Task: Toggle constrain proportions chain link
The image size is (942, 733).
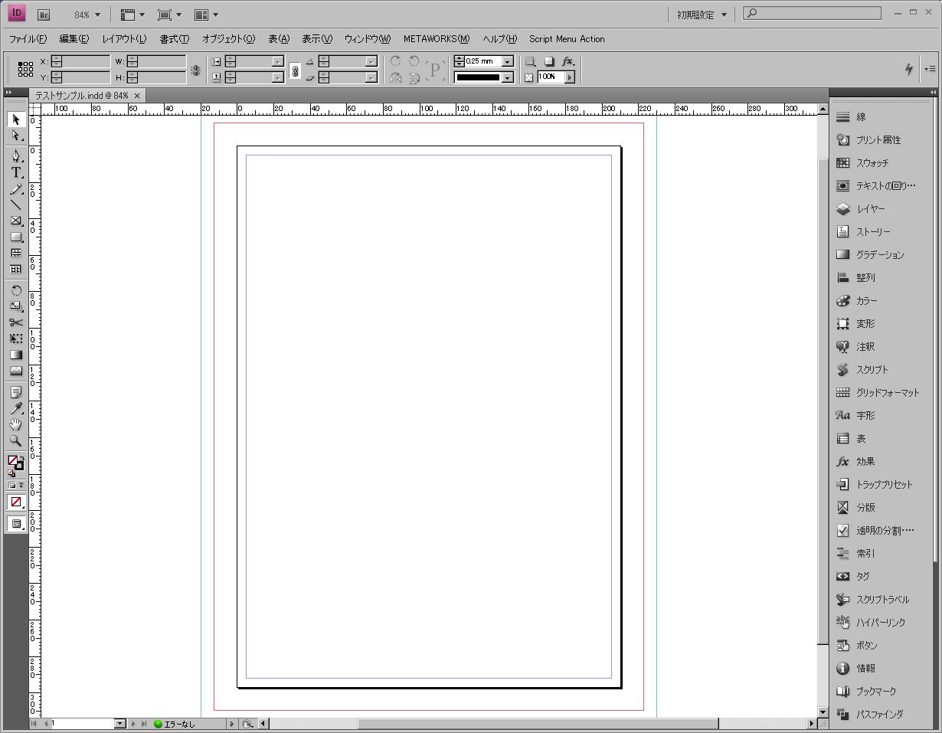Action: click(295, 70)
